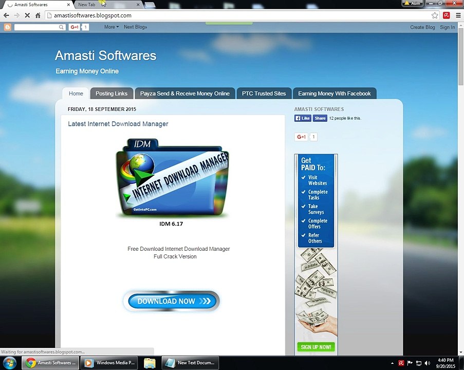Click the search magnifier in Blogger navbar
464x370 pixels.
click(61, 27)
